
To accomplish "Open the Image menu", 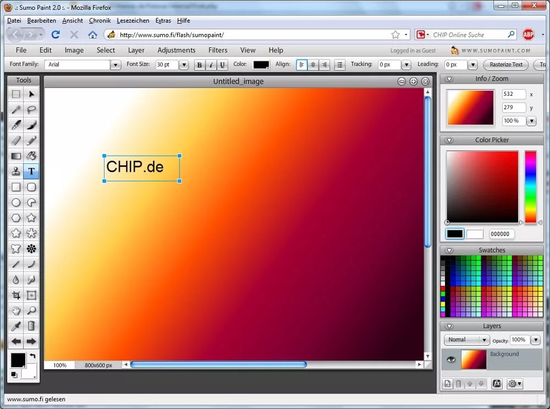I will tap(74, 50).
